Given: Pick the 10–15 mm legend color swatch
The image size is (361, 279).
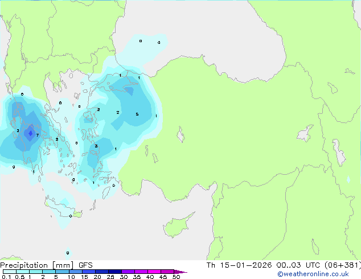Looking at the screenshot, I should [x=75, y=272].
